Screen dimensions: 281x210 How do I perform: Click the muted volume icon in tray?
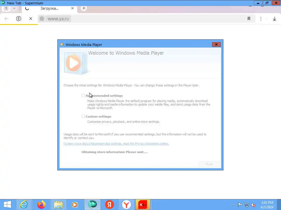[x=253, y=205]
